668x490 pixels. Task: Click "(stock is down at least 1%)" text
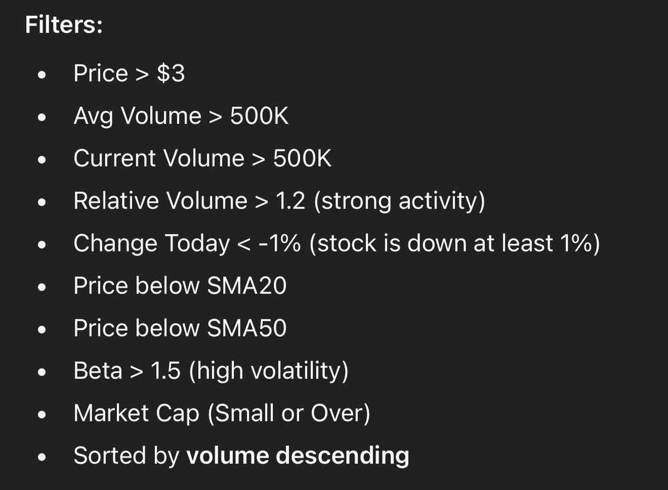tap(455, 244)
